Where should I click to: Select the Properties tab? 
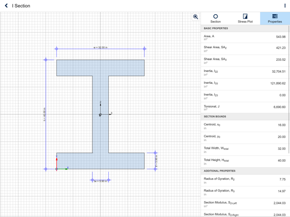coord(275,18)
